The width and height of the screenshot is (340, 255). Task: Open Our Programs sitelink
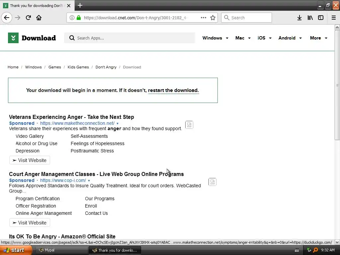tap(100, 199)
